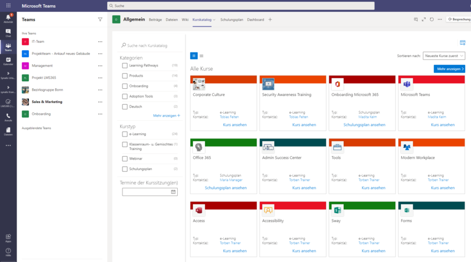Click the filter teams funnel icon
471x262 pixels.
tap(100, 19)
